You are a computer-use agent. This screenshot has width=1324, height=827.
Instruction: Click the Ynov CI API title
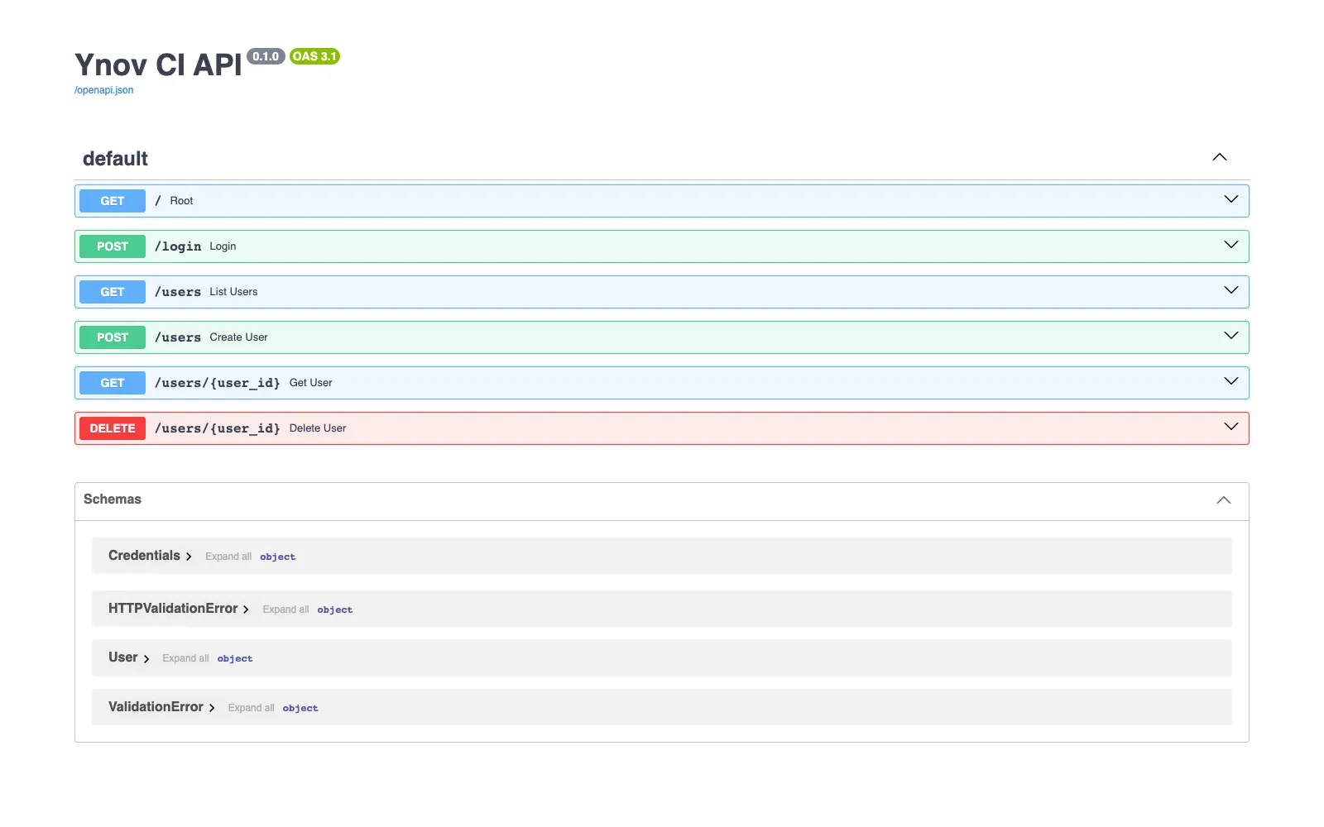click(x=158, y=65)
